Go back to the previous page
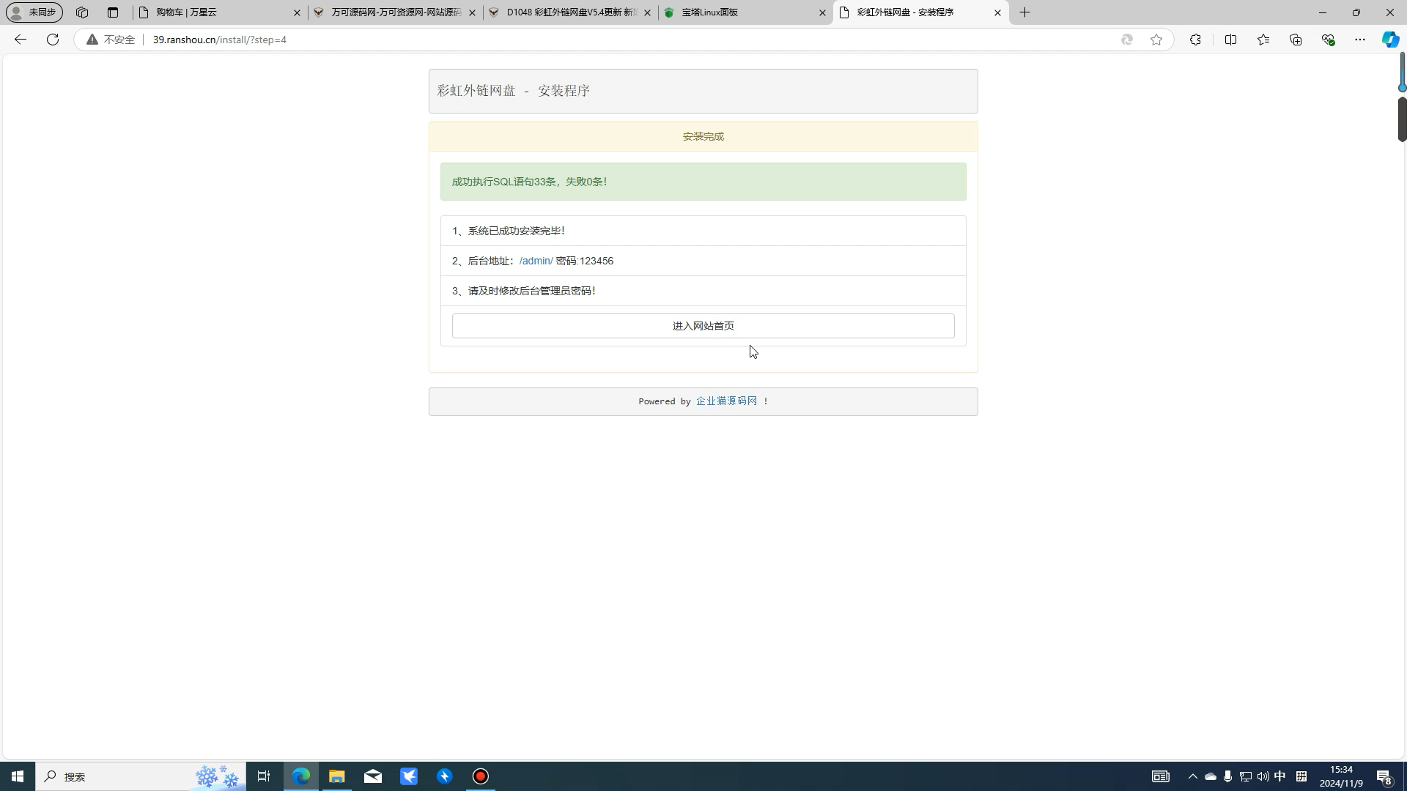Viewport: 1407px width, 791px height. (x=19, y=40)
